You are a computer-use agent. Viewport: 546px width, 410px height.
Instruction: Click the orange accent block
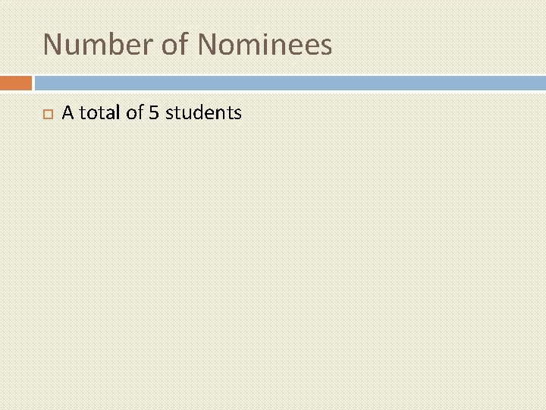[15, 82]
